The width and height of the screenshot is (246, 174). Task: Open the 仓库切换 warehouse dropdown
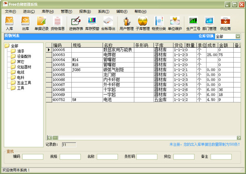[x=238, y=36]
